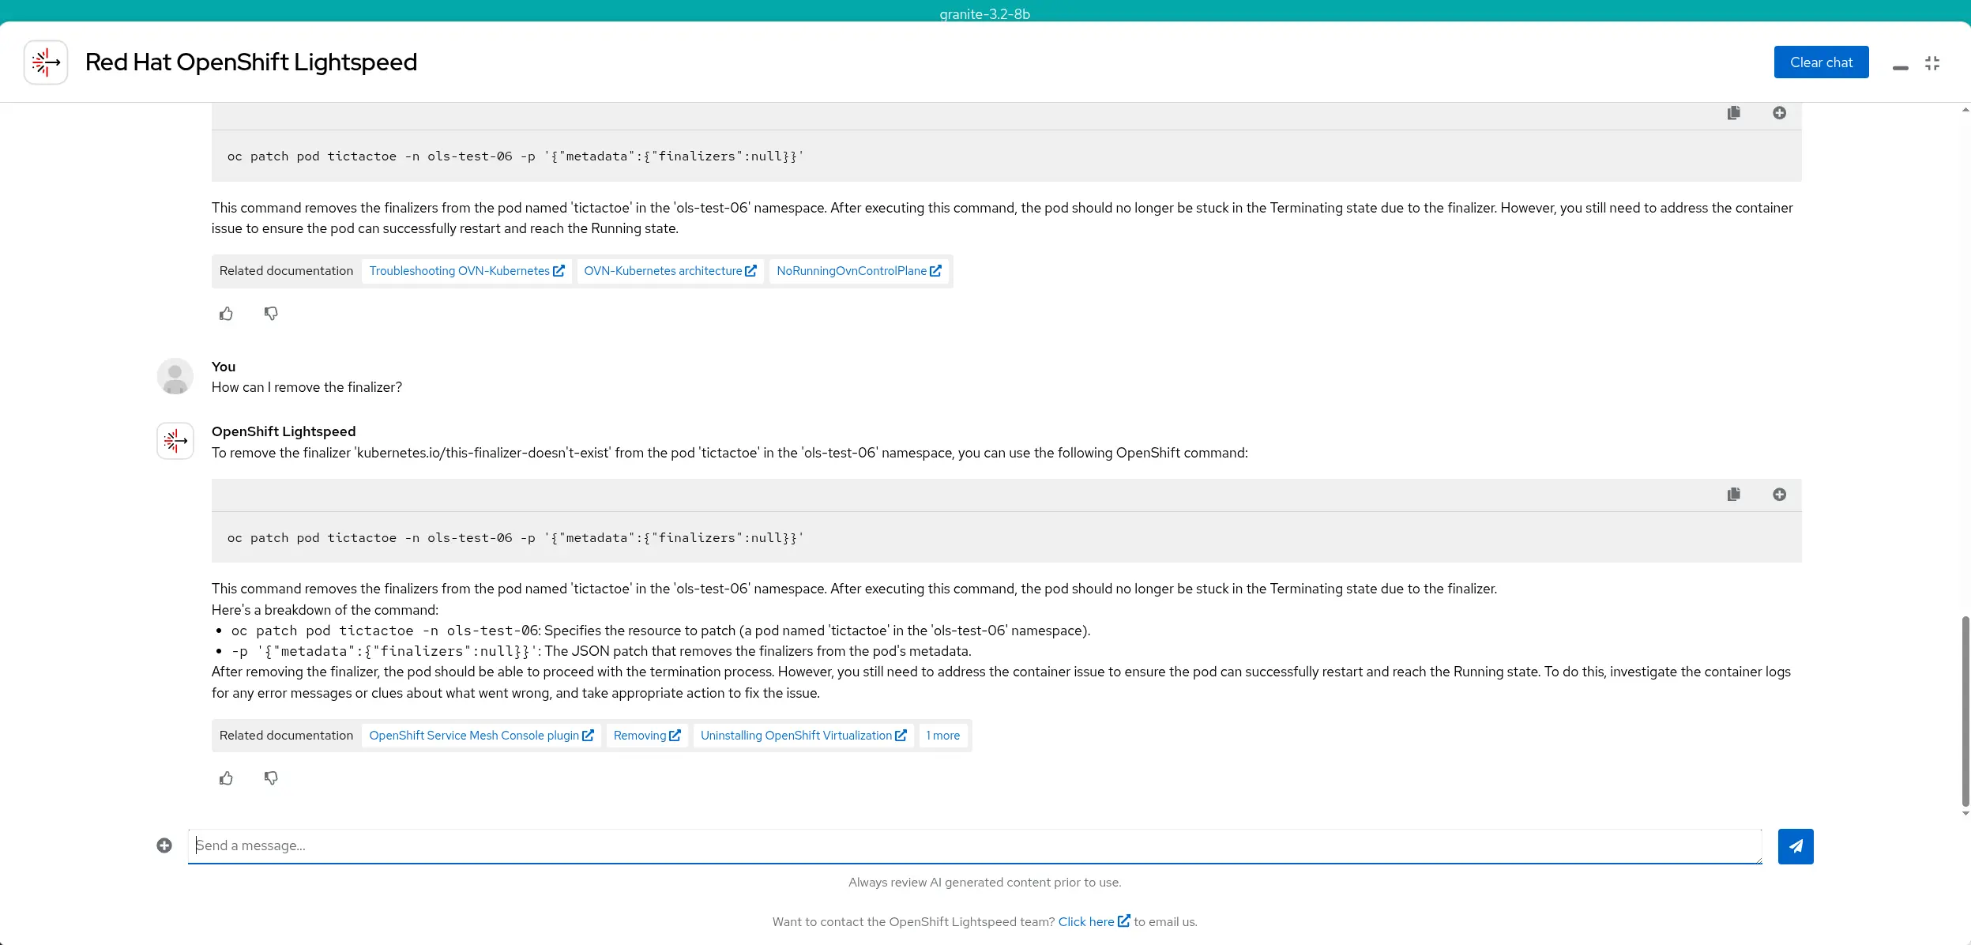Open Troubleshooting OVN-Kubernetes documentation link

(467, 271)
